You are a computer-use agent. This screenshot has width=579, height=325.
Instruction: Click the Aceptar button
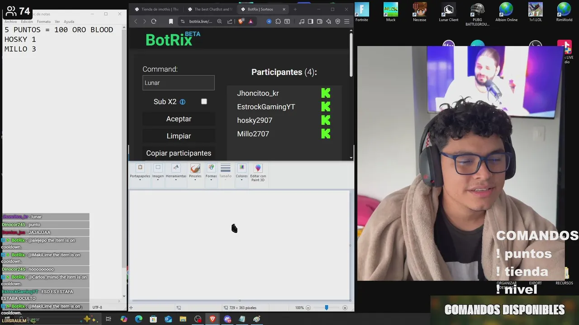pos(179,119)
